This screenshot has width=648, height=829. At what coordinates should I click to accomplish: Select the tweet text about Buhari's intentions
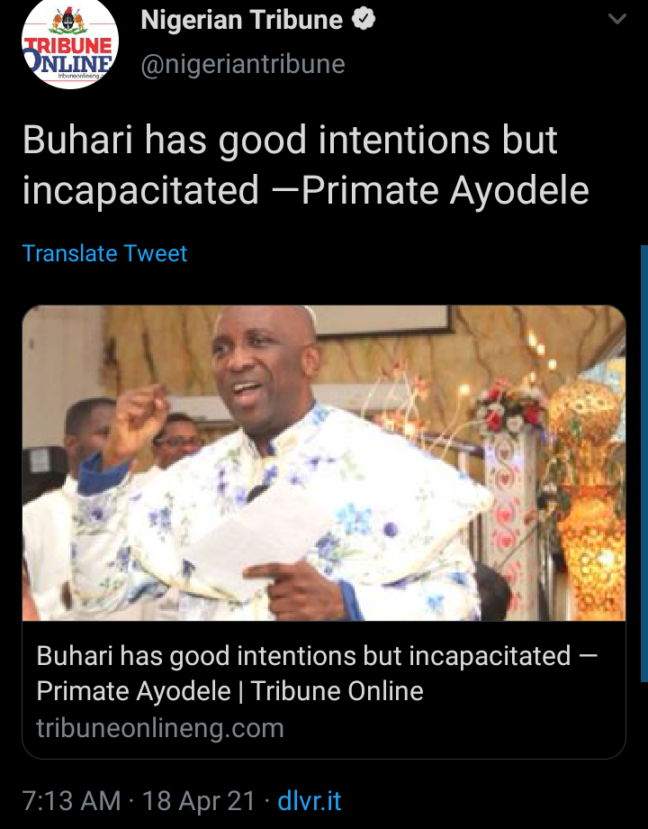(x=305, y=165)
